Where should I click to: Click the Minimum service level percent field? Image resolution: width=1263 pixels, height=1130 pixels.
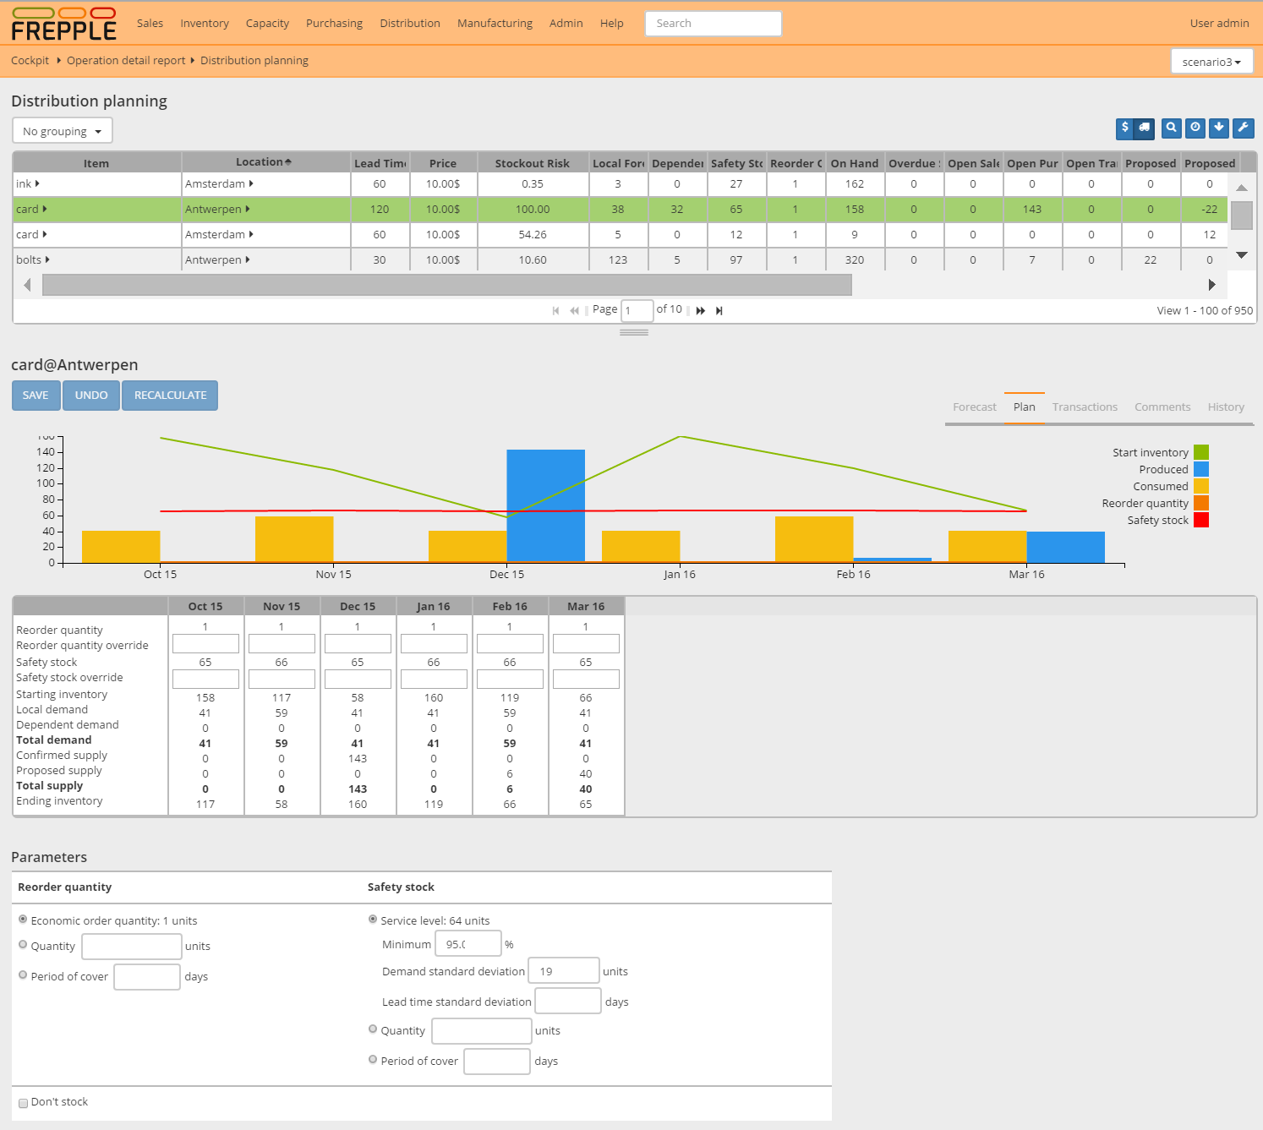pyautogui.click(x=468, y=944)
